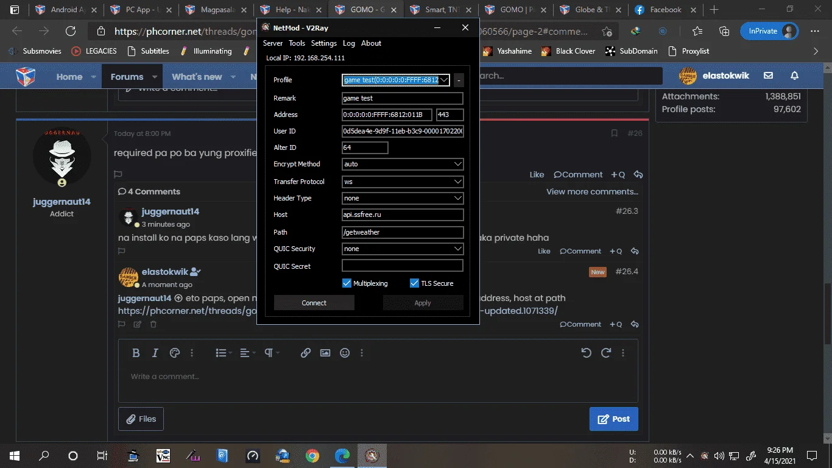Image resolution: width=832 pixels, height=468 pixels.
Task: Open the Settings menu in NetMod
Action: click(x=324, y=43)
